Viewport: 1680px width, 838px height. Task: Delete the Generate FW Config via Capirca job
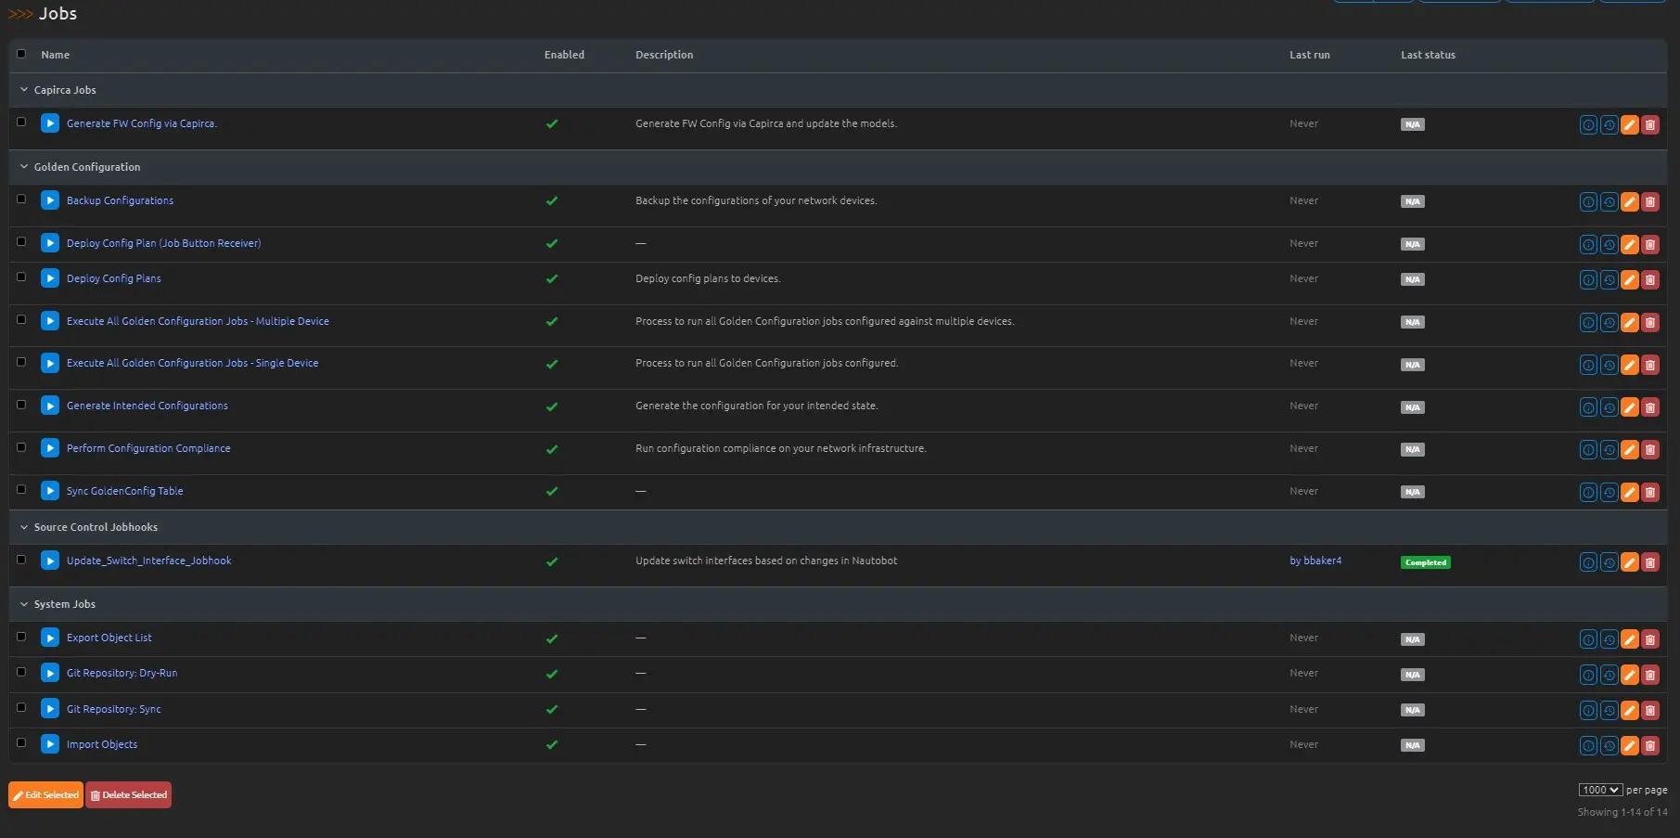(1649, 125)
